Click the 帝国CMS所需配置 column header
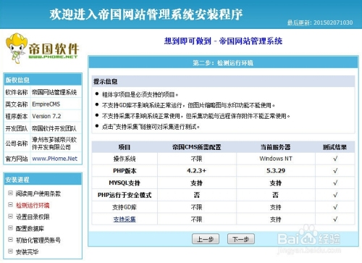Screen dimensions: 362x263 click(x=196, y=147)
